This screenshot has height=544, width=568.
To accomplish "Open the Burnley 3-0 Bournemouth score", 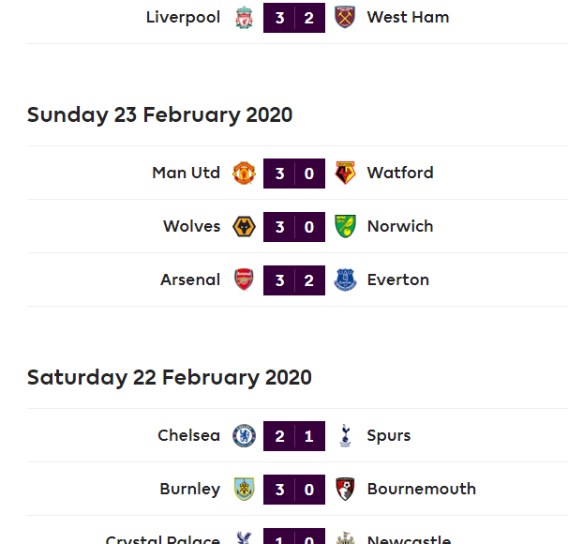I will [294, 489].
